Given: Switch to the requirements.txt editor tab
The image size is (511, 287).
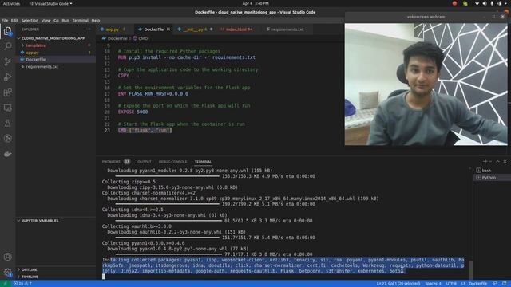Looking at the screenshot, I should [x=287, y=29].
